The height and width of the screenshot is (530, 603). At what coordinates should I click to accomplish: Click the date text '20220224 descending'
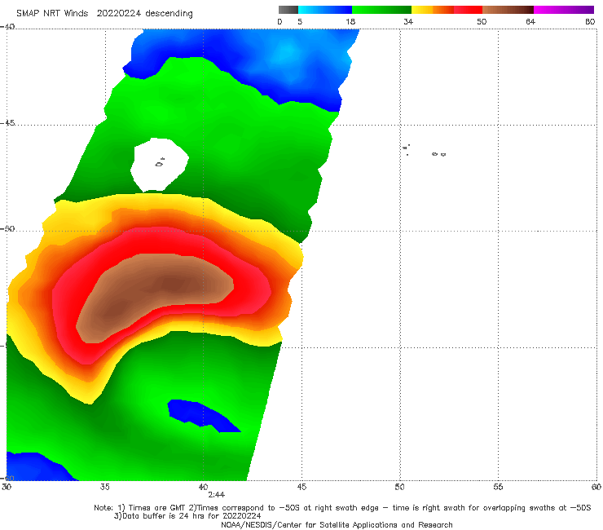point(144,14)
